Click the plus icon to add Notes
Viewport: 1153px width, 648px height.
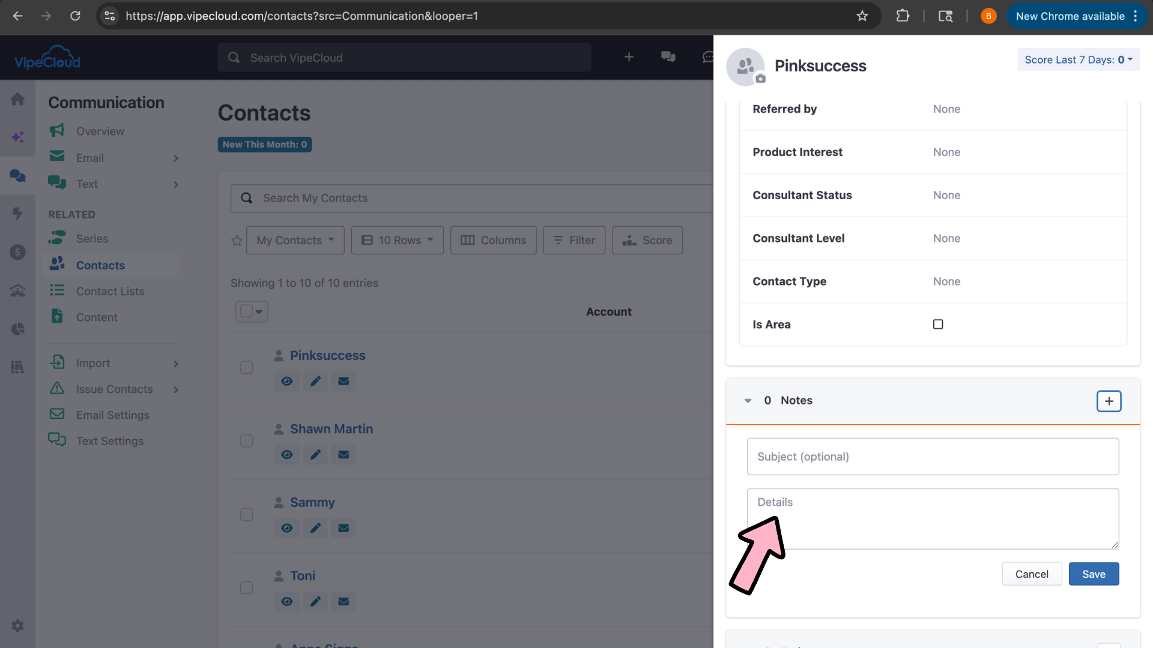(x=1109, y=401)
